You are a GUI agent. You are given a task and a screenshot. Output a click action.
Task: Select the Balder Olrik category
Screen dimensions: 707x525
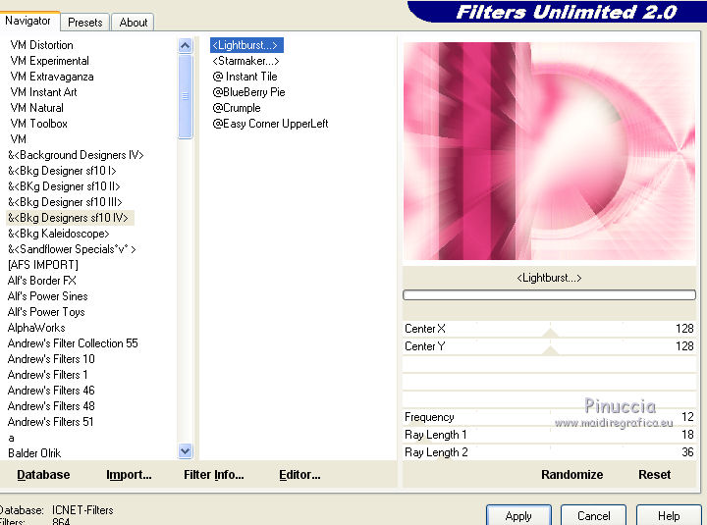tap(34, 453)
